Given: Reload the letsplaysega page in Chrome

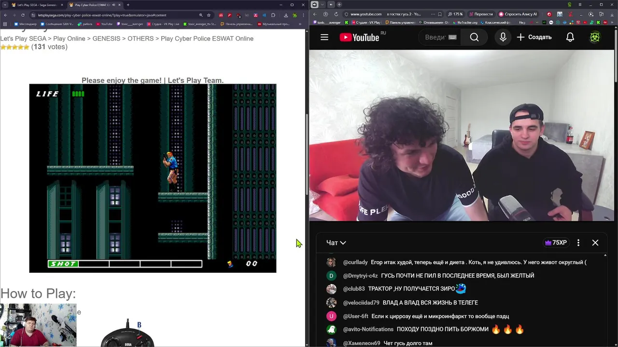Looking at the screenshot, I should coord(23,15).
